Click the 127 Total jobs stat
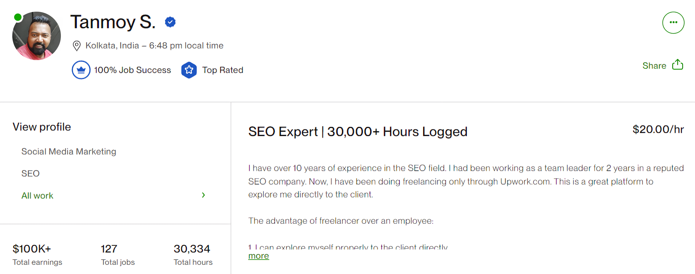 click(x=118, y=255)
